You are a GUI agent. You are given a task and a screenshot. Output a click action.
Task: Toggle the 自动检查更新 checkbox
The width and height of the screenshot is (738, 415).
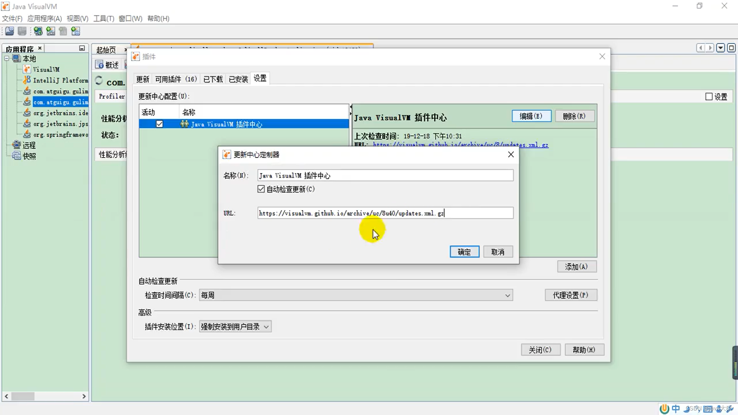click(x=261, y=189)
